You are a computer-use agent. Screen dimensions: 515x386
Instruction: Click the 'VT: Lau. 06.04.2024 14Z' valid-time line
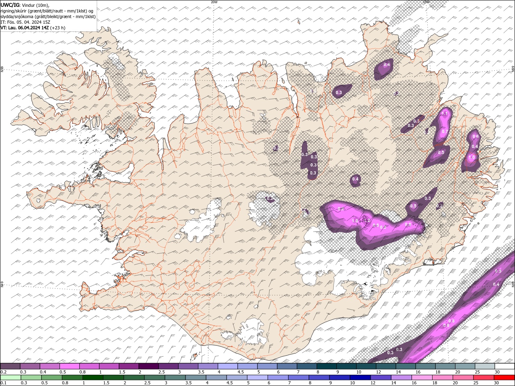[33, 28]
